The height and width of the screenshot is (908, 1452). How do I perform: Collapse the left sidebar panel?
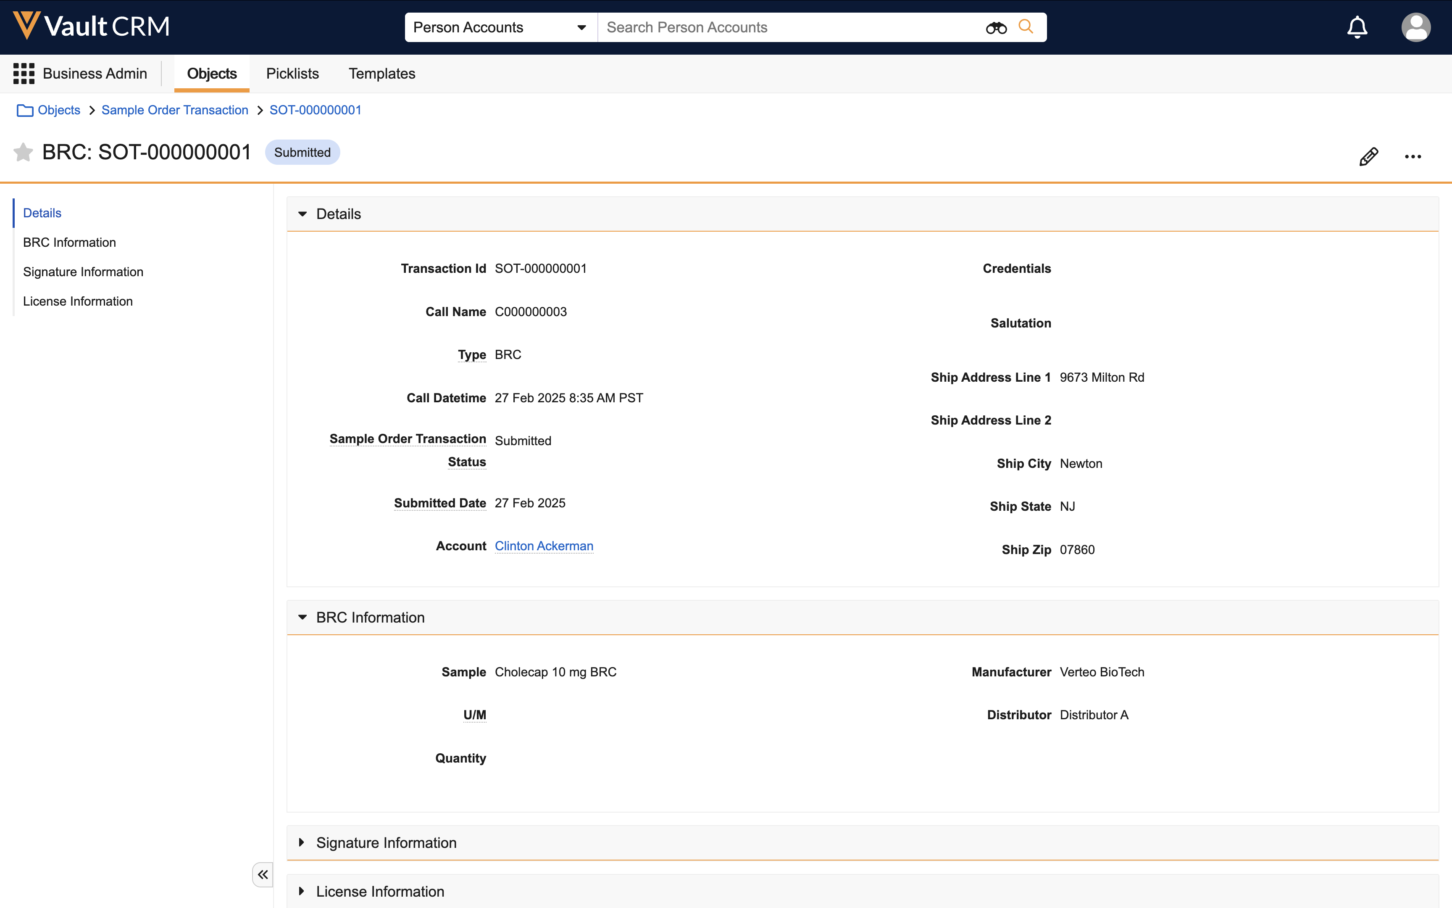coord(263,874)
